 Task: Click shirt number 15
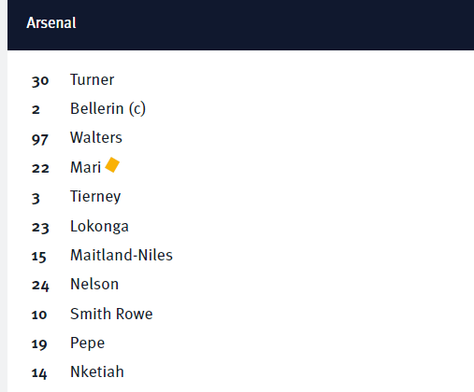tap(39, 257)
